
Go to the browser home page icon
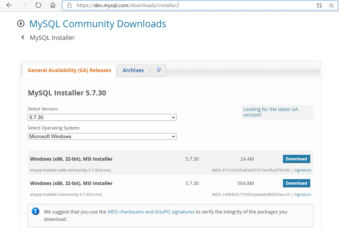[x=53, y=5]
